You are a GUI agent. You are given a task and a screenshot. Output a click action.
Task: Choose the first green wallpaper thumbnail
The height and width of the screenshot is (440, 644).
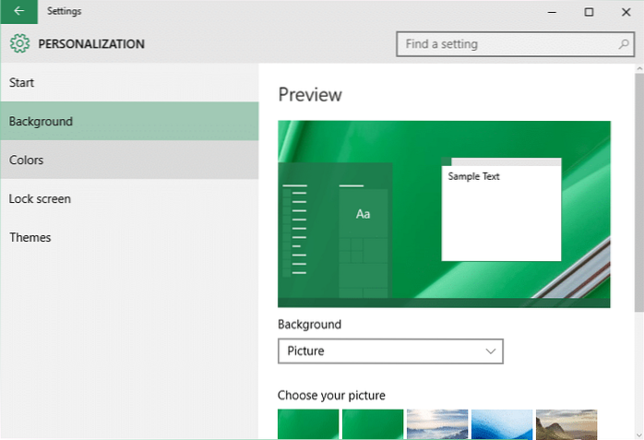click(x=308, y=424)
